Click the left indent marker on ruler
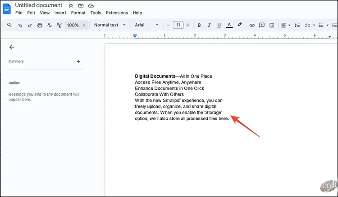The height and width of the screenshot is (197, 338). [135, 36]
